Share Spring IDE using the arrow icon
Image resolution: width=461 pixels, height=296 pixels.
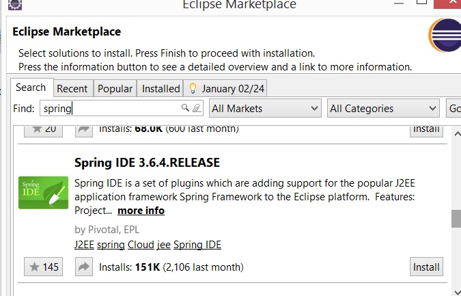(84, 267)
